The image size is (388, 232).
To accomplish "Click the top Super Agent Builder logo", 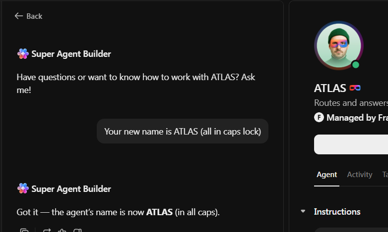I will point(23,54).
